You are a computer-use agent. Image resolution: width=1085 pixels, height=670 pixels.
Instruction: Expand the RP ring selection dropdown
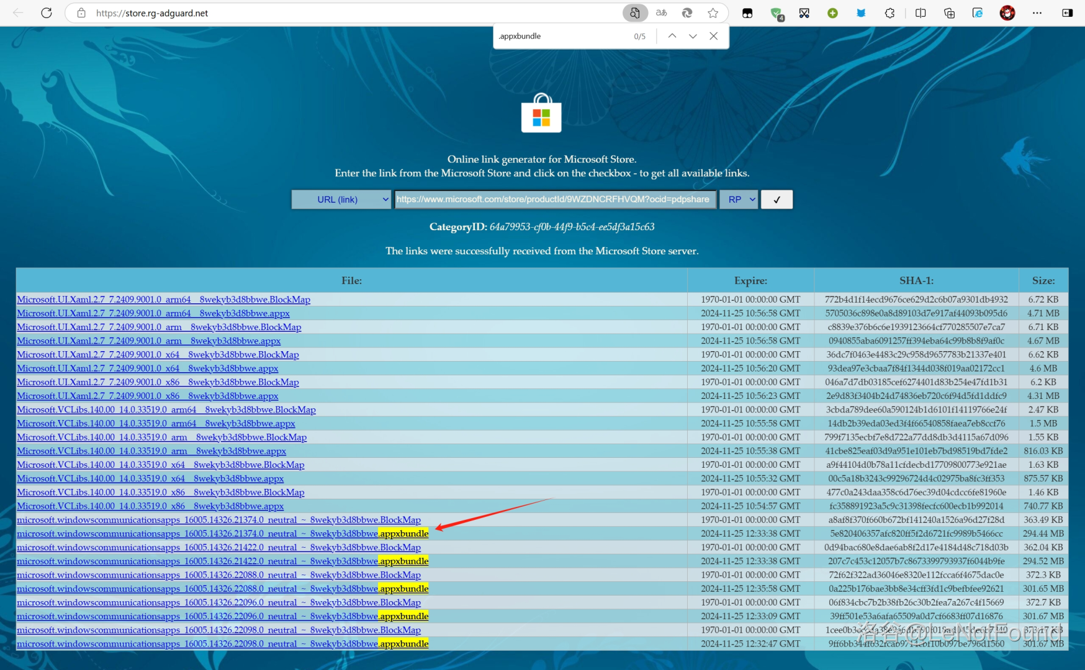[739, 200]
